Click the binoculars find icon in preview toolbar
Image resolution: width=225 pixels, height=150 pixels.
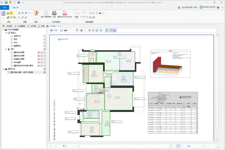[x=81, y=30]
